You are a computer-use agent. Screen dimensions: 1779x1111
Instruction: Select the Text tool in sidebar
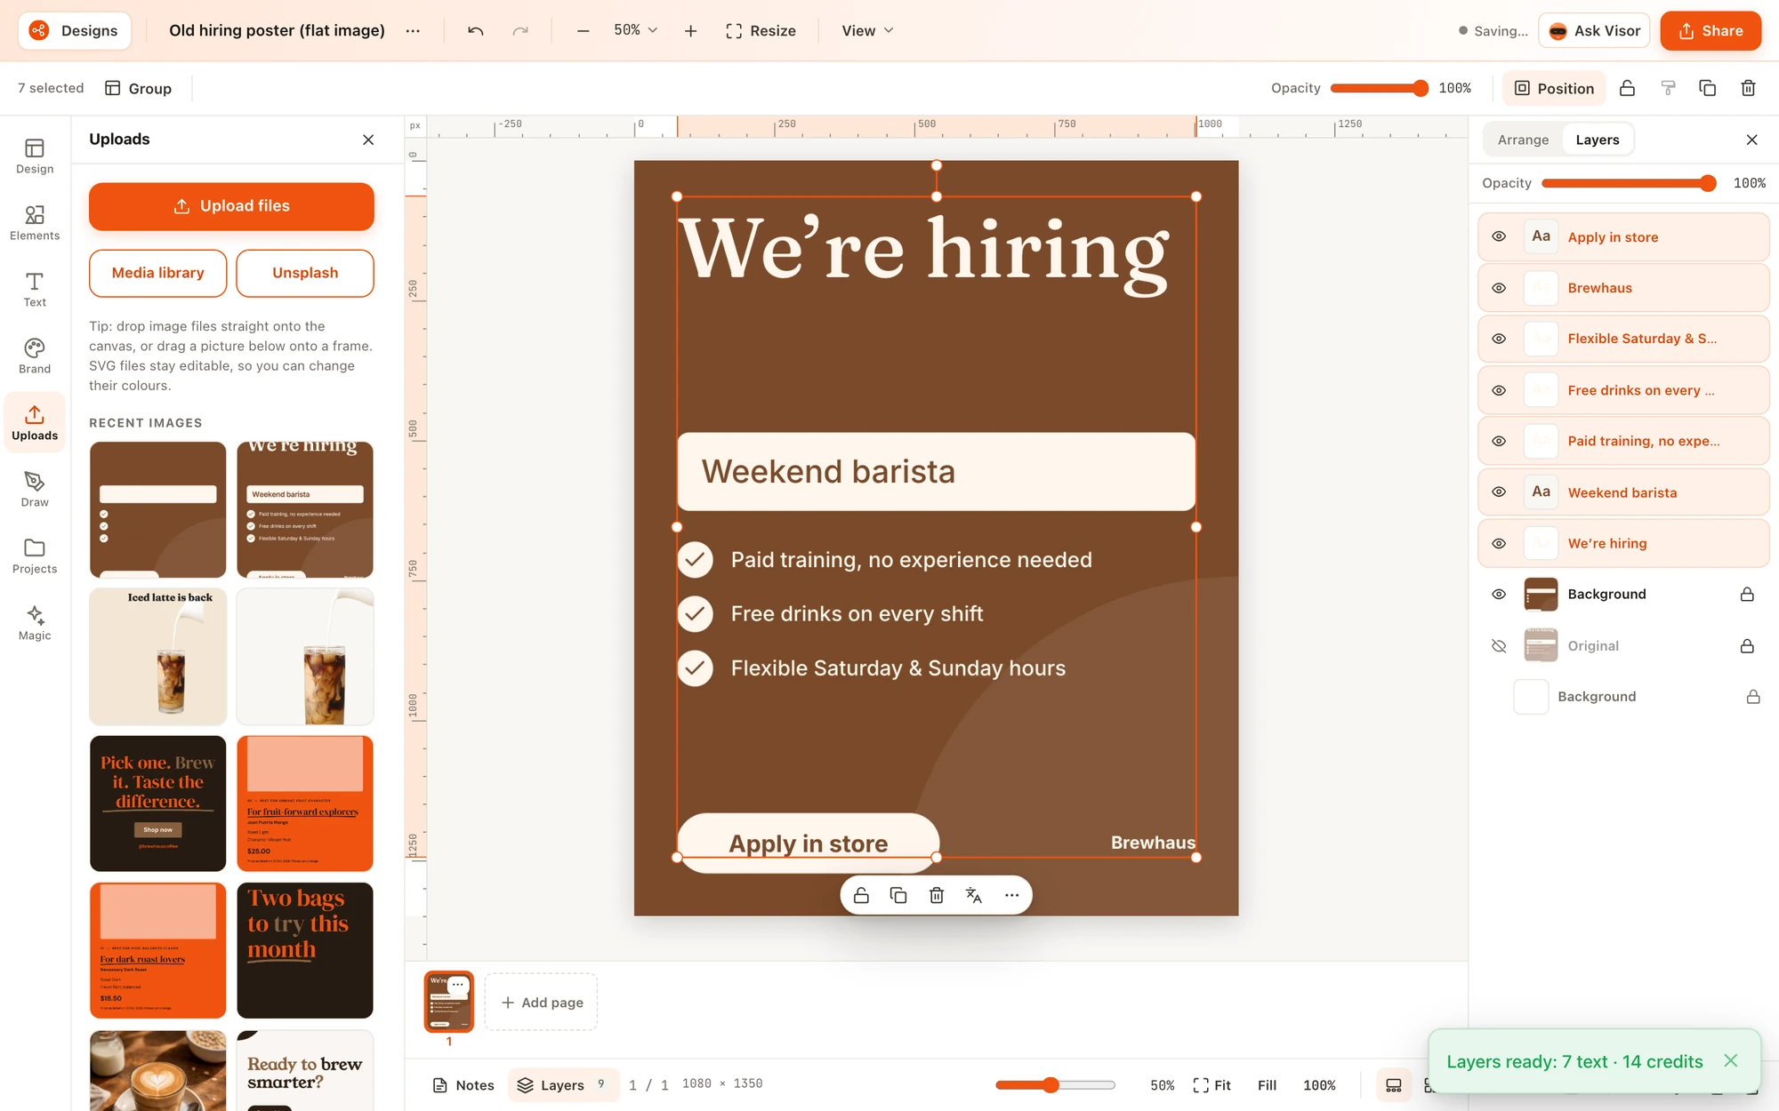point(35,289)
